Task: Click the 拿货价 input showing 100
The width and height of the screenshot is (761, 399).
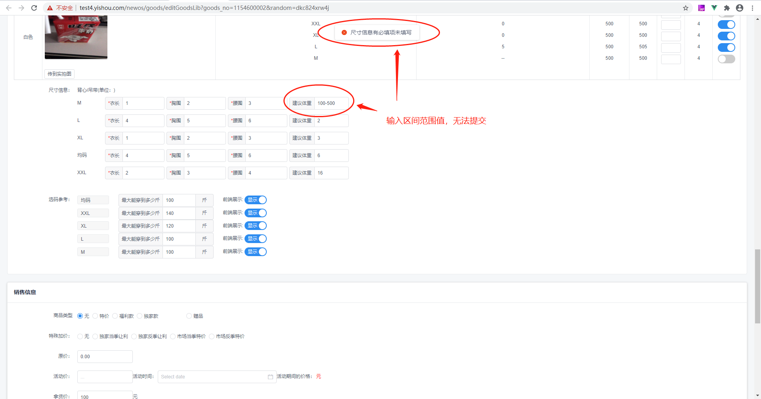Action: (105, 396)
